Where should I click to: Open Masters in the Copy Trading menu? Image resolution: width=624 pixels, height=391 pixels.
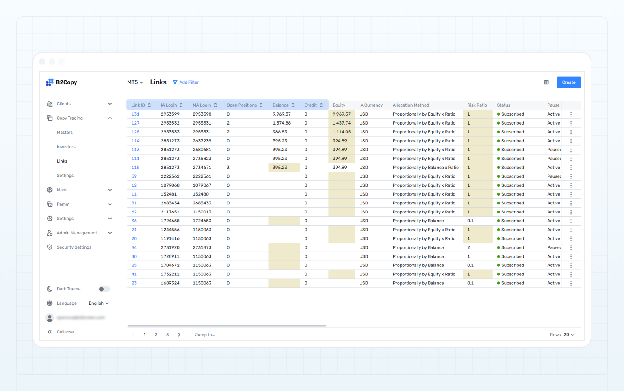(65, 133)
